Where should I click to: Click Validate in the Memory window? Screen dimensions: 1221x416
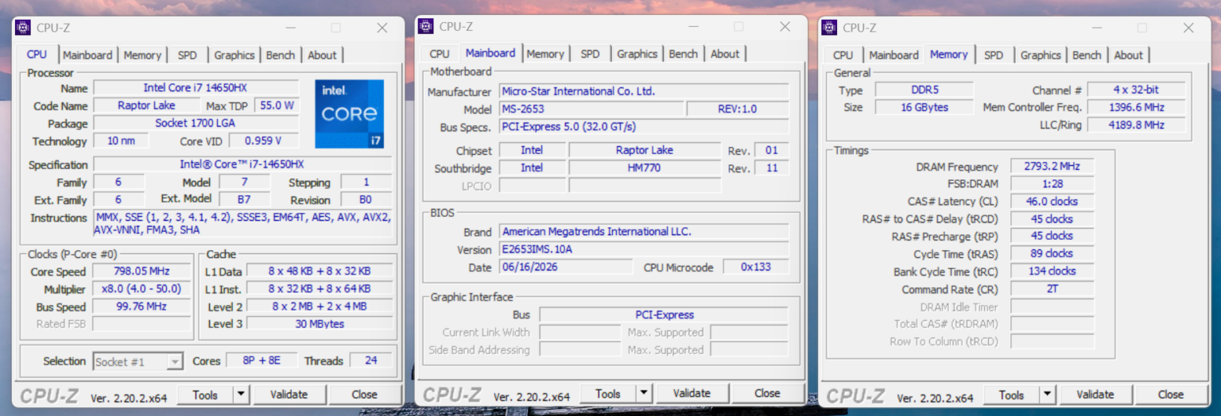[1095, 395]
